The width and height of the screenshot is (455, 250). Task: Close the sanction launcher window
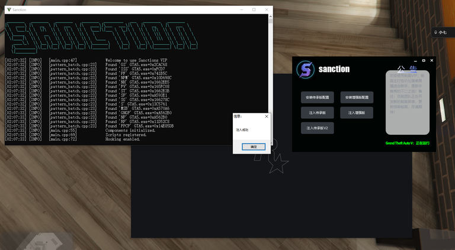(432, 60)
